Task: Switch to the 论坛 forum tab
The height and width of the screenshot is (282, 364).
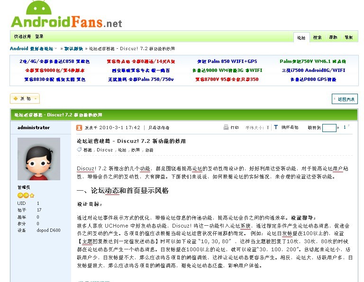Action: click(x=301, y=37)
